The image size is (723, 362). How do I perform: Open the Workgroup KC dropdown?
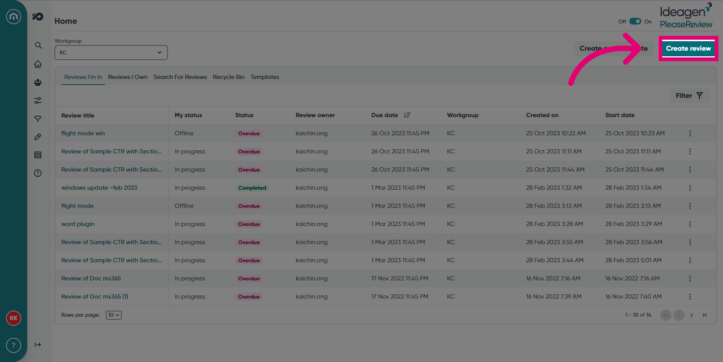click(x=111, y=53)
